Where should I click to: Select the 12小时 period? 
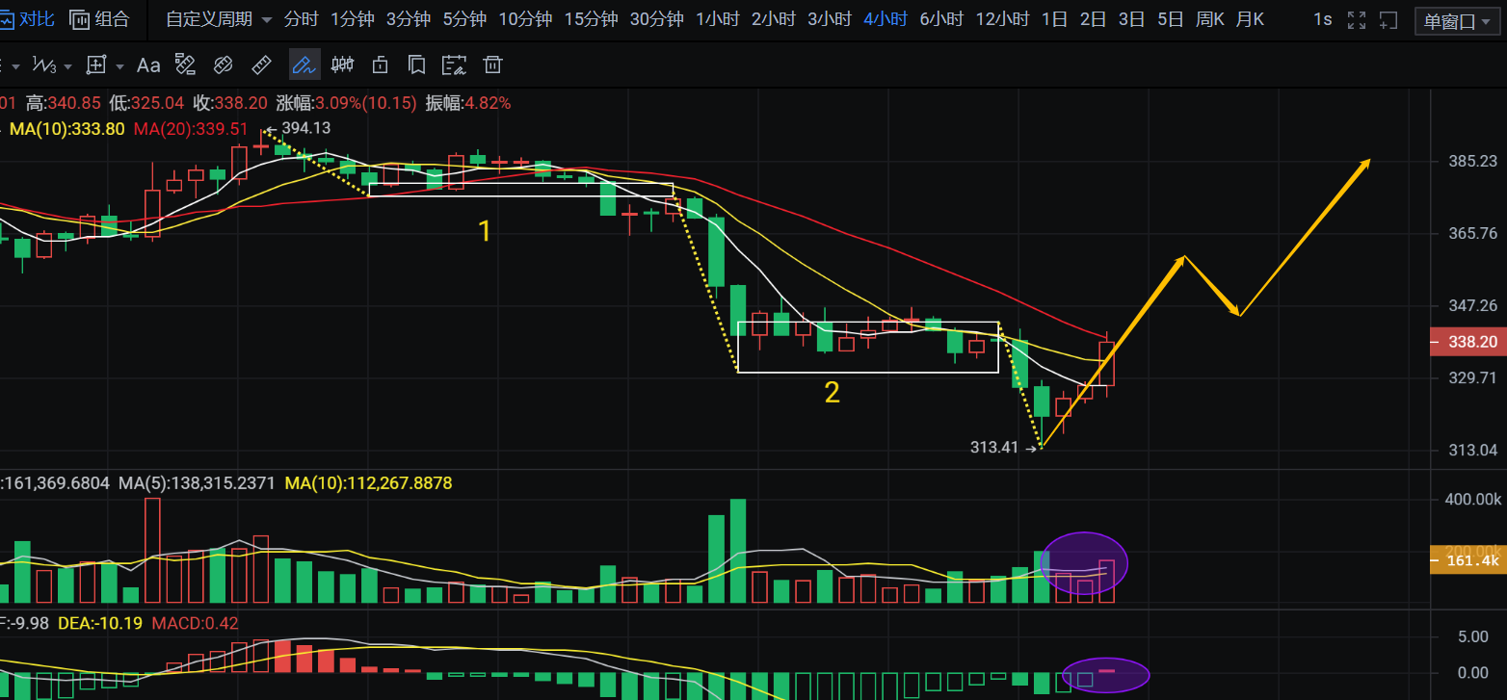(x=1002, y=19)
